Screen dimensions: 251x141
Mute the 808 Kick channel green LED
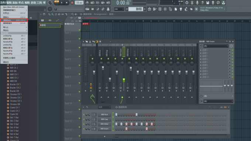tap(84, 114)
